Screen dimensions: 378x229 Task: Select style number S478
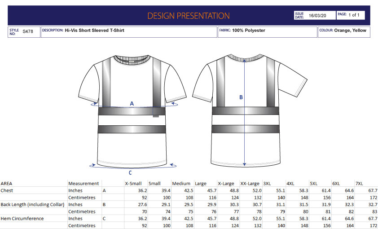click(28, 31)
